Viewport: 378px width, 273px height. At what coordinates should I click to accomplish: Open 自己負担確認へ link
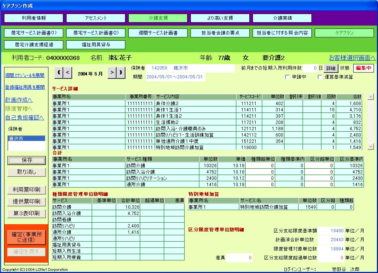point(24,117)
